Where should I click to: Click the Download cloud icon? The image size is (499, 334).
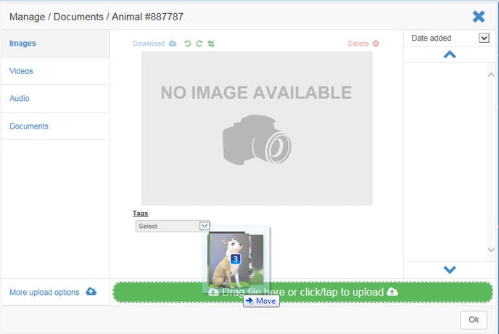(x=173, y=44)
